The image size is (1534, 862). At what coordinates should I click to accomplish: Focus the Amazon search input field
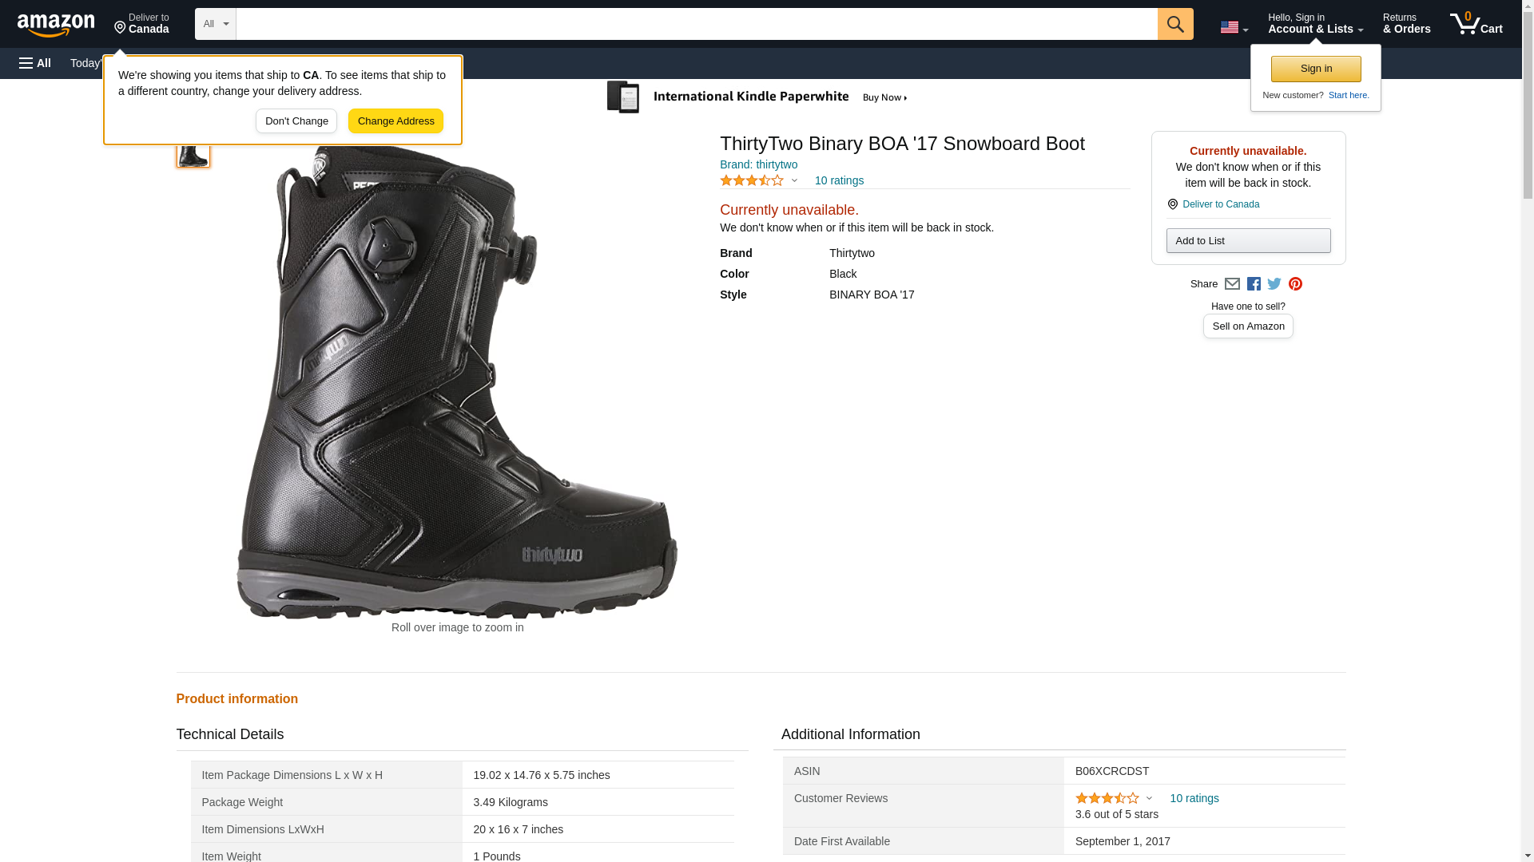tap(696, 24)
